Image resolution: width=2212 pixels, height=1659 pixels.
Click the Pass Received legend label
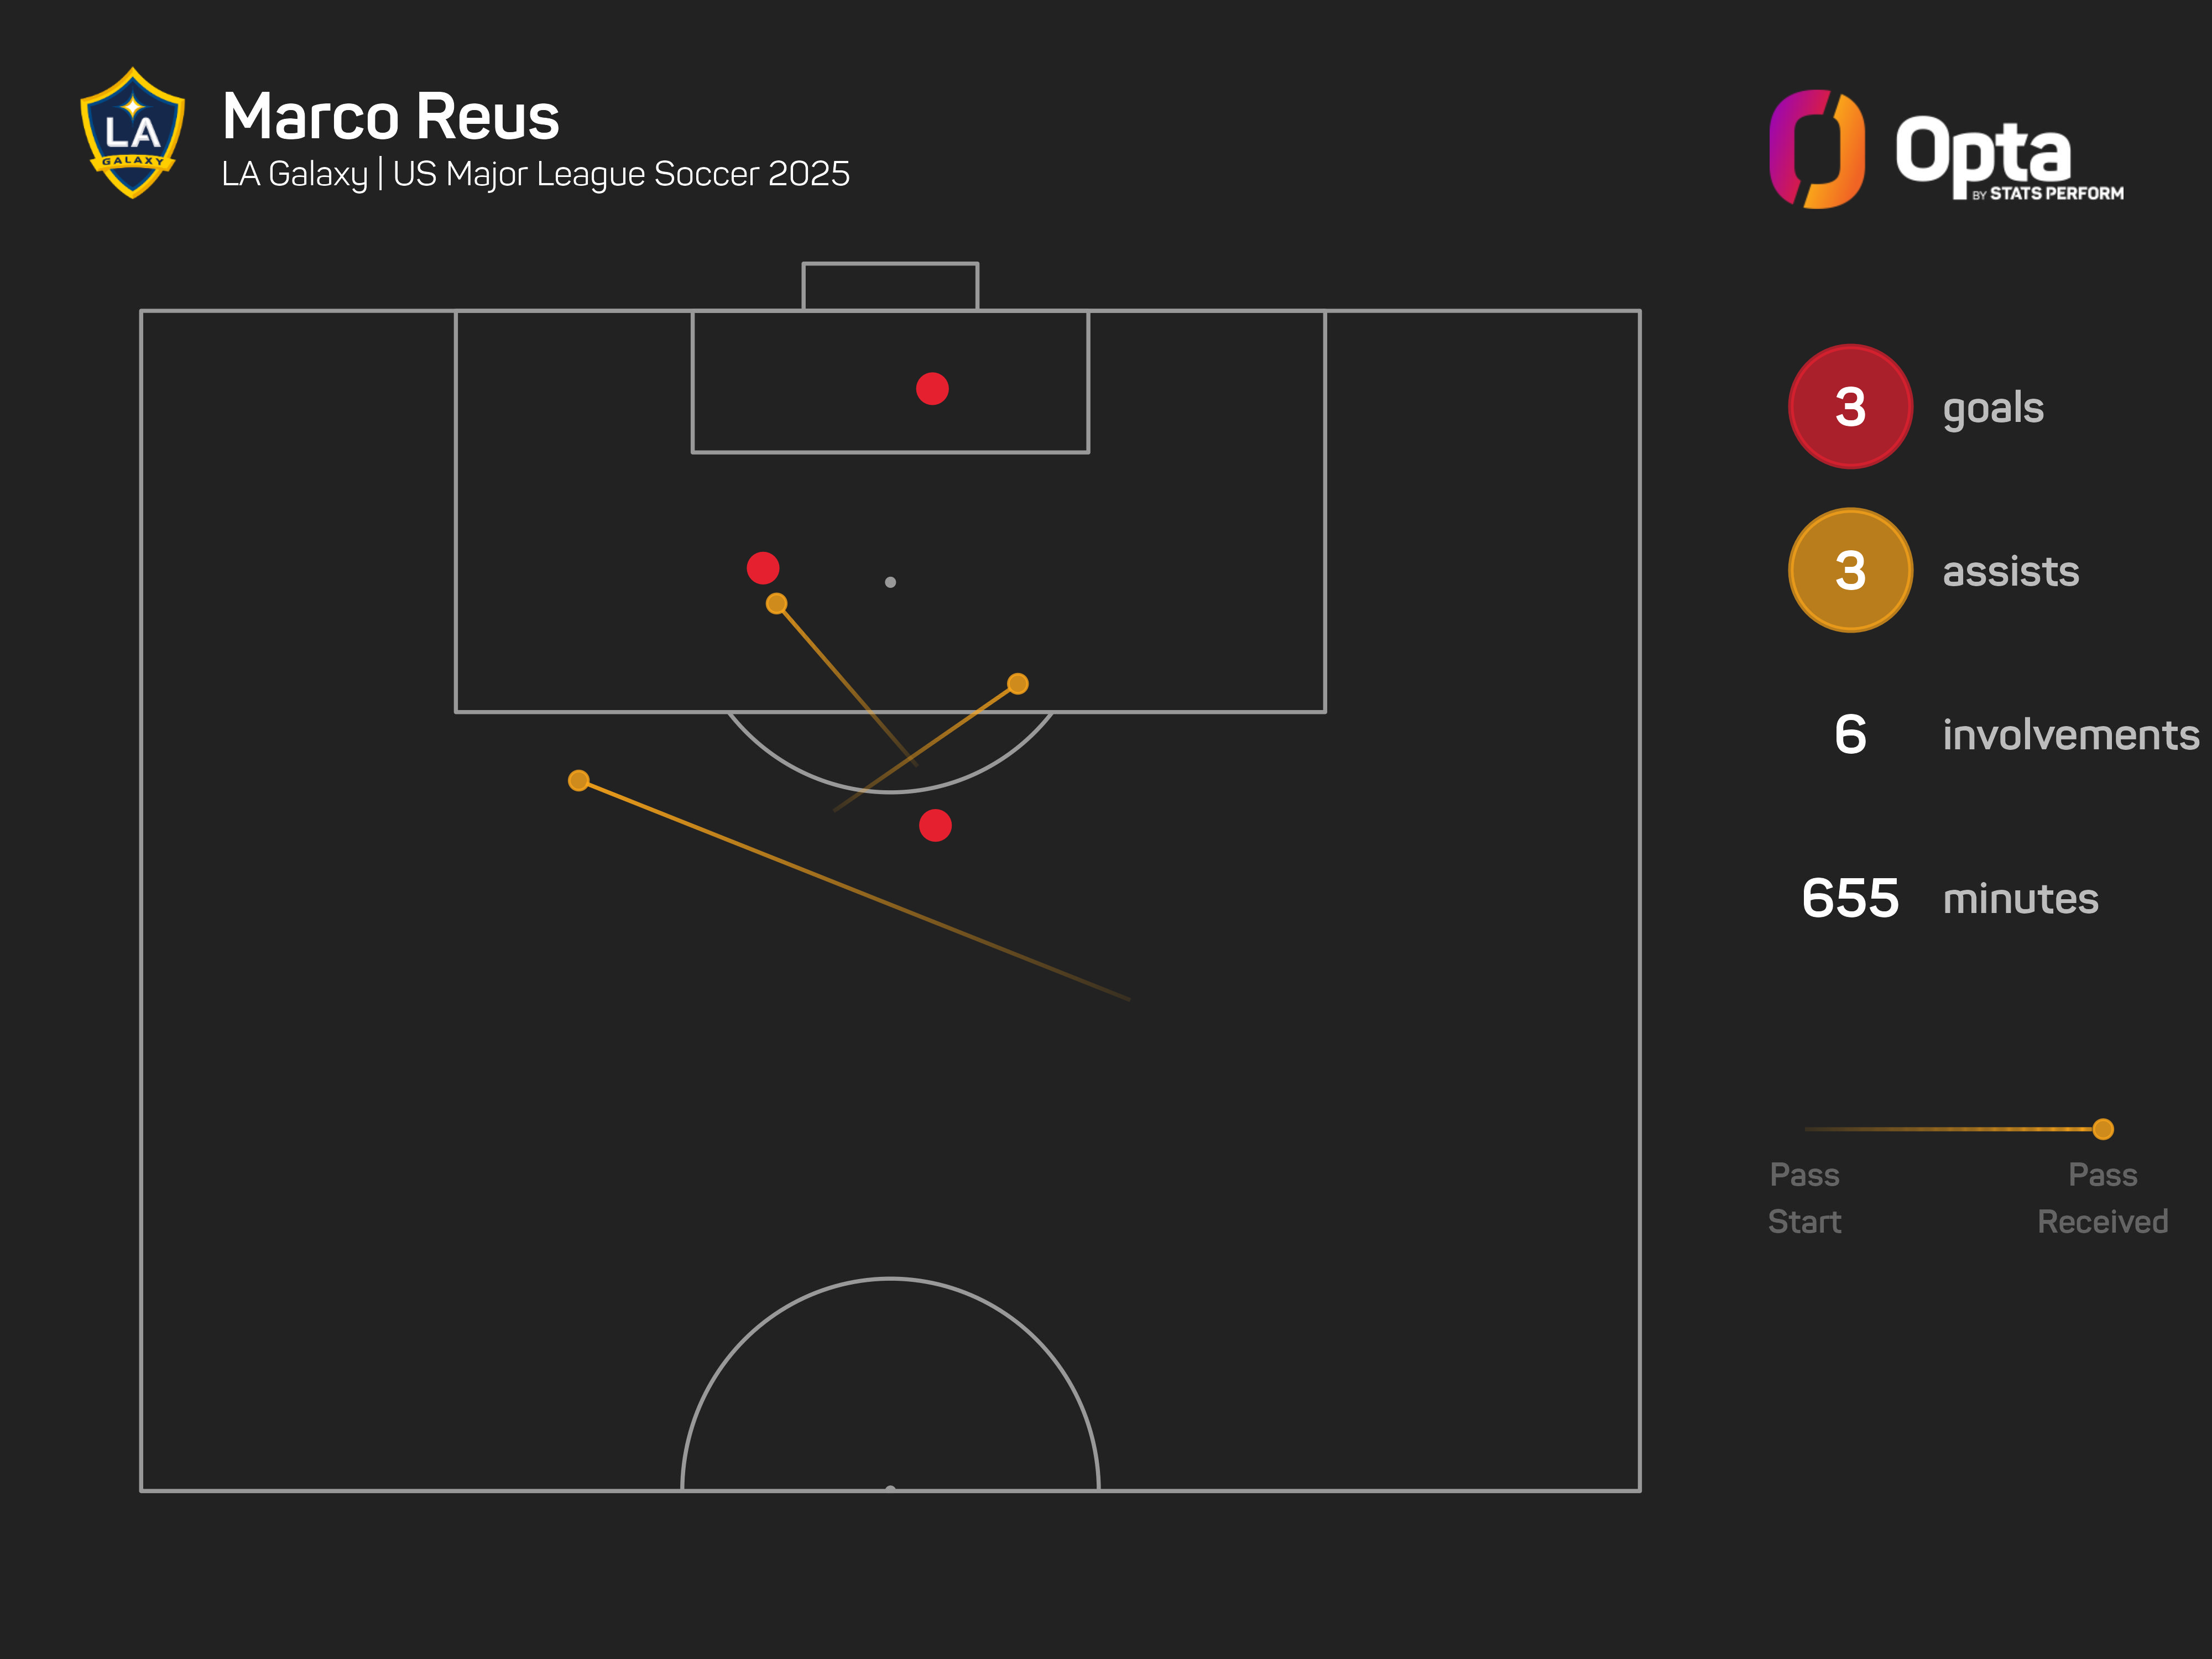coord(2102,1197)
